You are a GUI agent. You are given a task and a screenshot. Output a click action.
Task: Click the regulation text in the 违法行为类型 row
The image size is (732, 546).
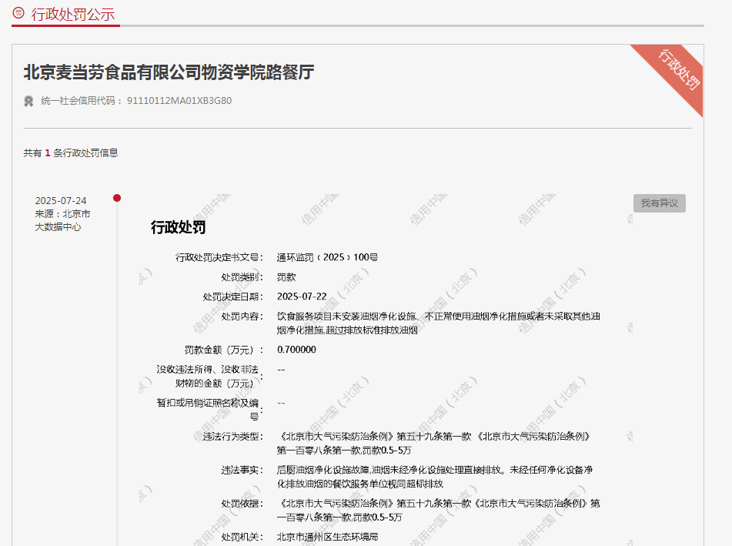[x=433, y=444]
